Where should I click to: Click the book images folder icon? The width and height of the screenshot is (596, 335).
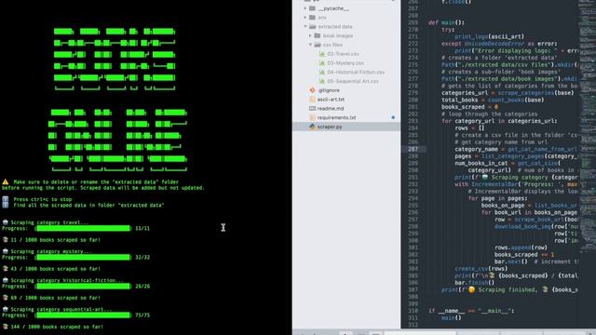[x=318, y=35]
